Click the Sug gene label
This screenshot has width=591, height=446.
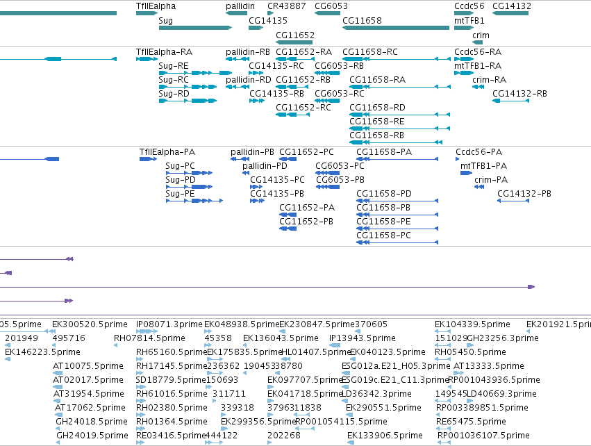click(x=165, y=20)
